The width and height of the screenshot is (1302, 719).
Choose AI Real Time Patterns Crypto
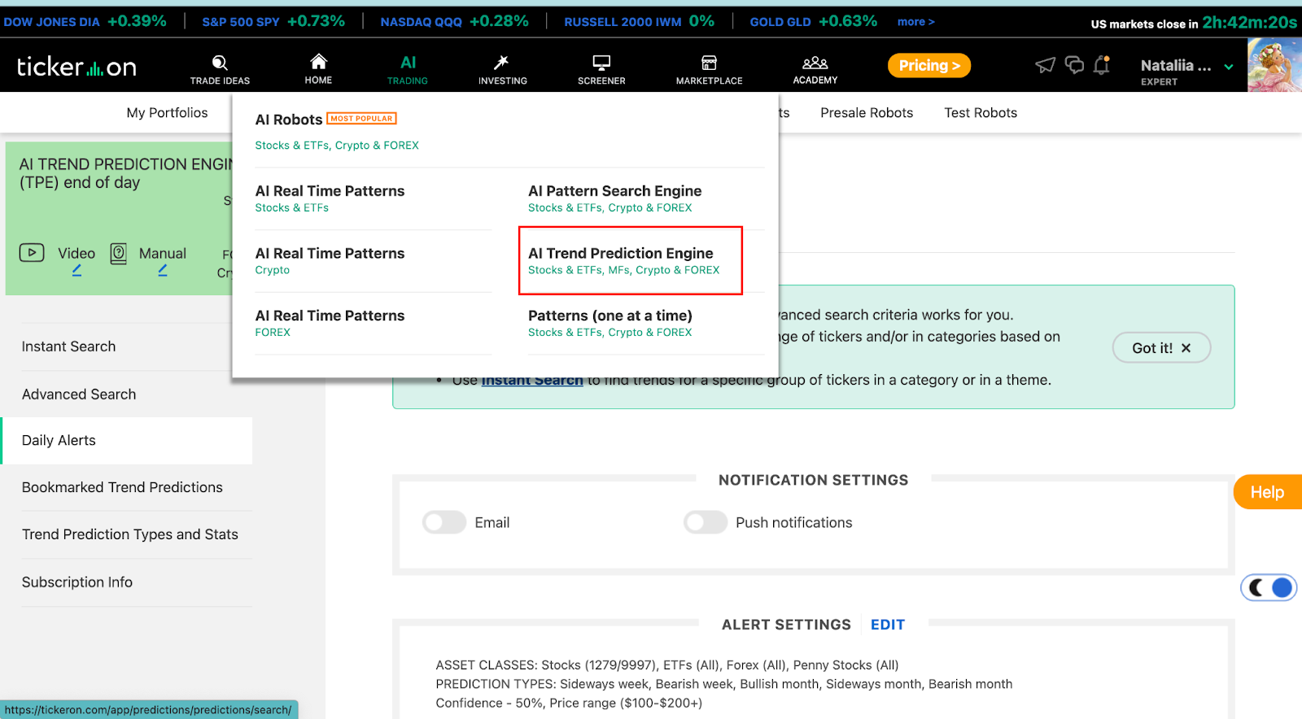[x=330, y=261]
